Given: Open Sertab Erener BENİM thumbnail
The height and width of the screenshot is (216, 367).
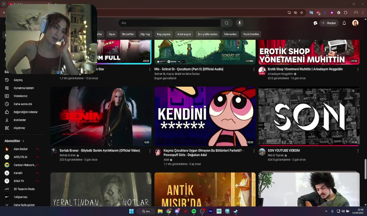Looking at the screenshot, I should click(101, 116).
